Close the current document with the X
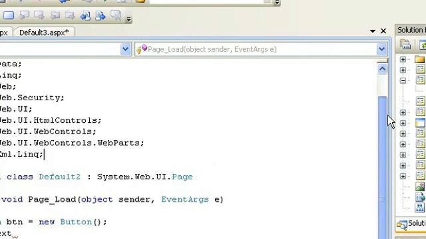The height and width of the screenshot is (239, 426). (383, 31)
